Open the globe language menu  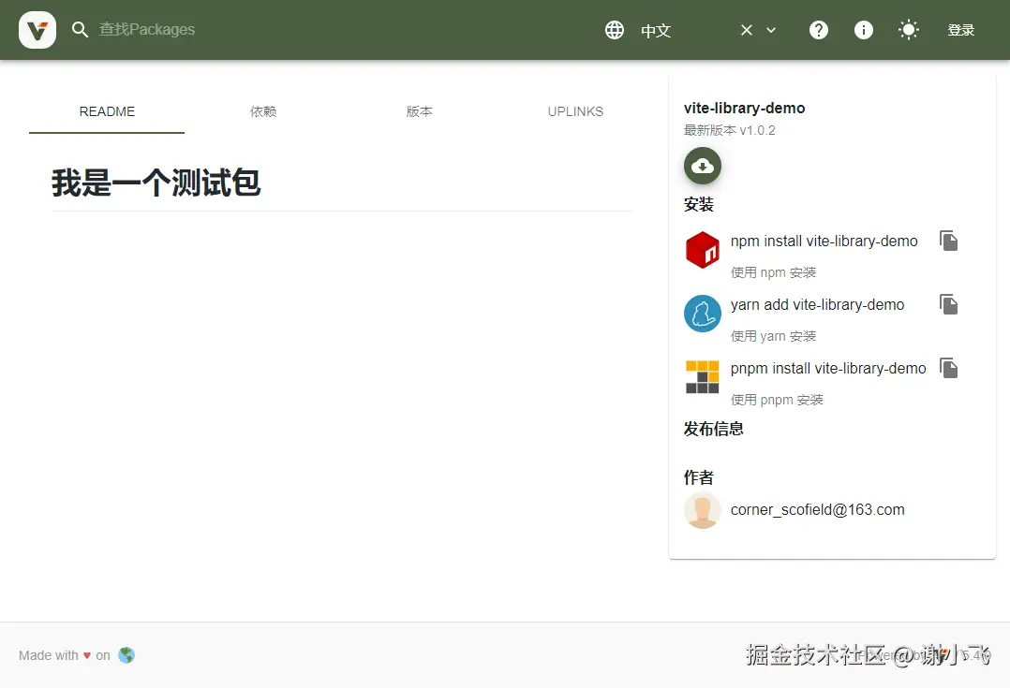coord(615,29)
